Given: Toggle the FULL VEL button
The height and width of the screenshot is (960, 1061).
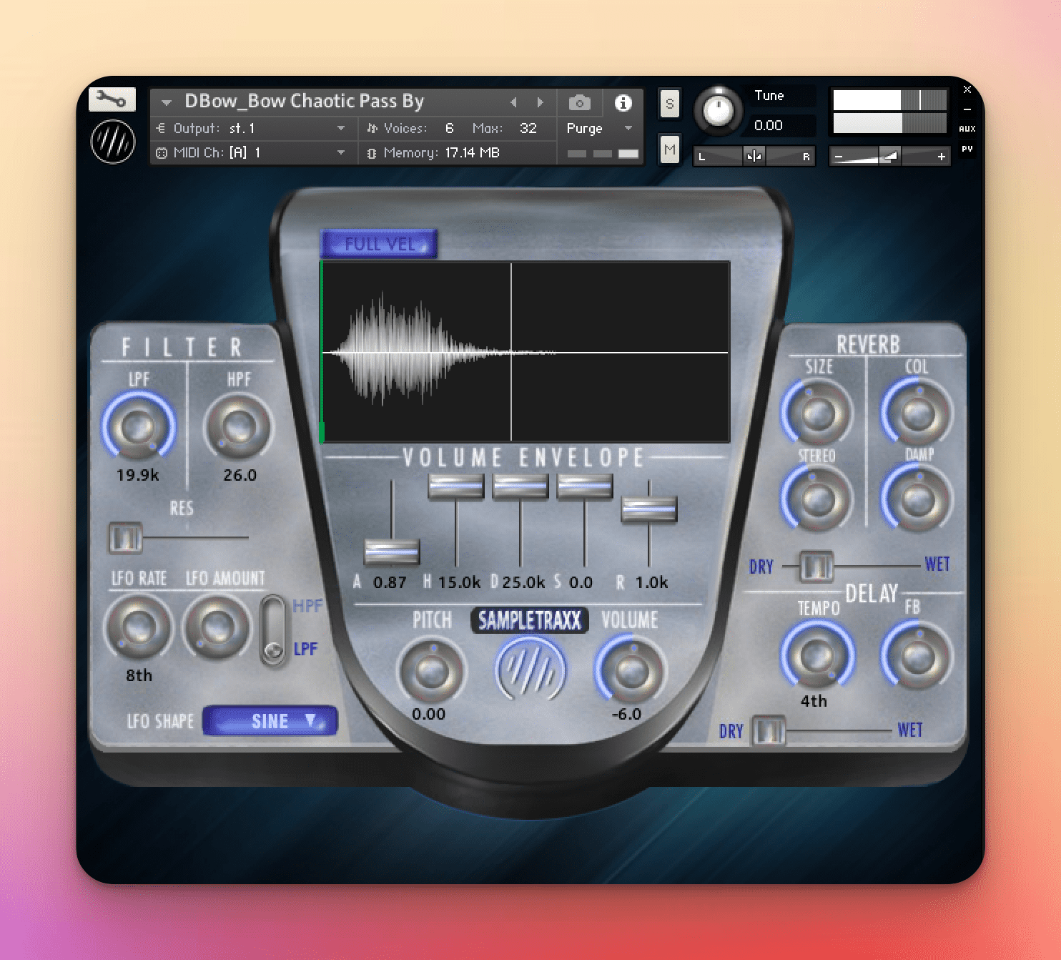Looking at the screenshot, I should pyautogui.click(x=380, y=244).
